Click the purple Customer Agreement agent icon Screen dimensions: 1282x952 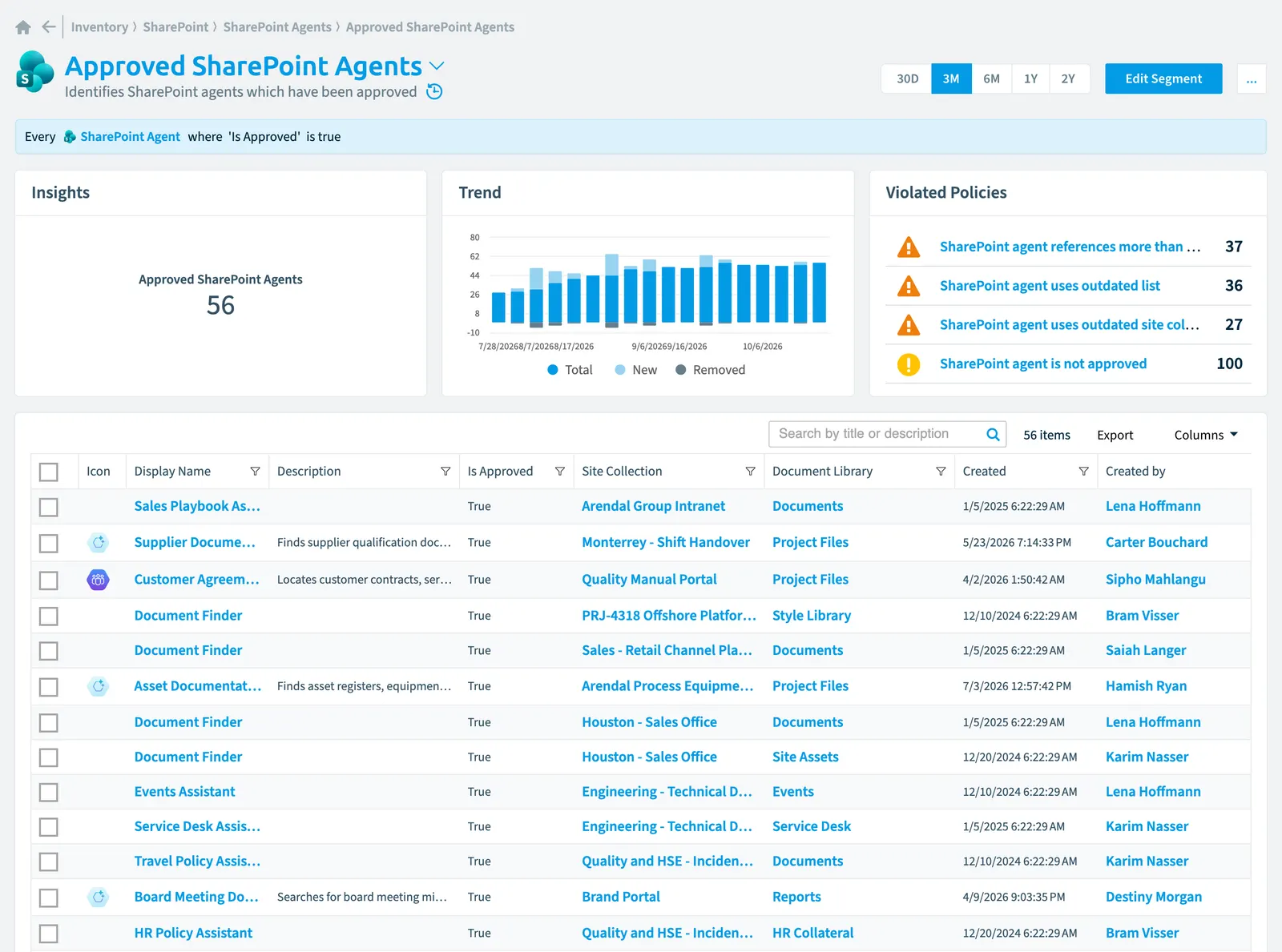click(98, 580)
